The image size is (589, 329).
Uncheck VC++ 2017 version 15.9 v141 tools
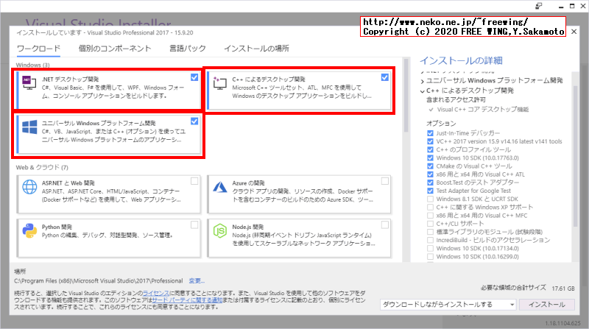(x=430, y=141)
